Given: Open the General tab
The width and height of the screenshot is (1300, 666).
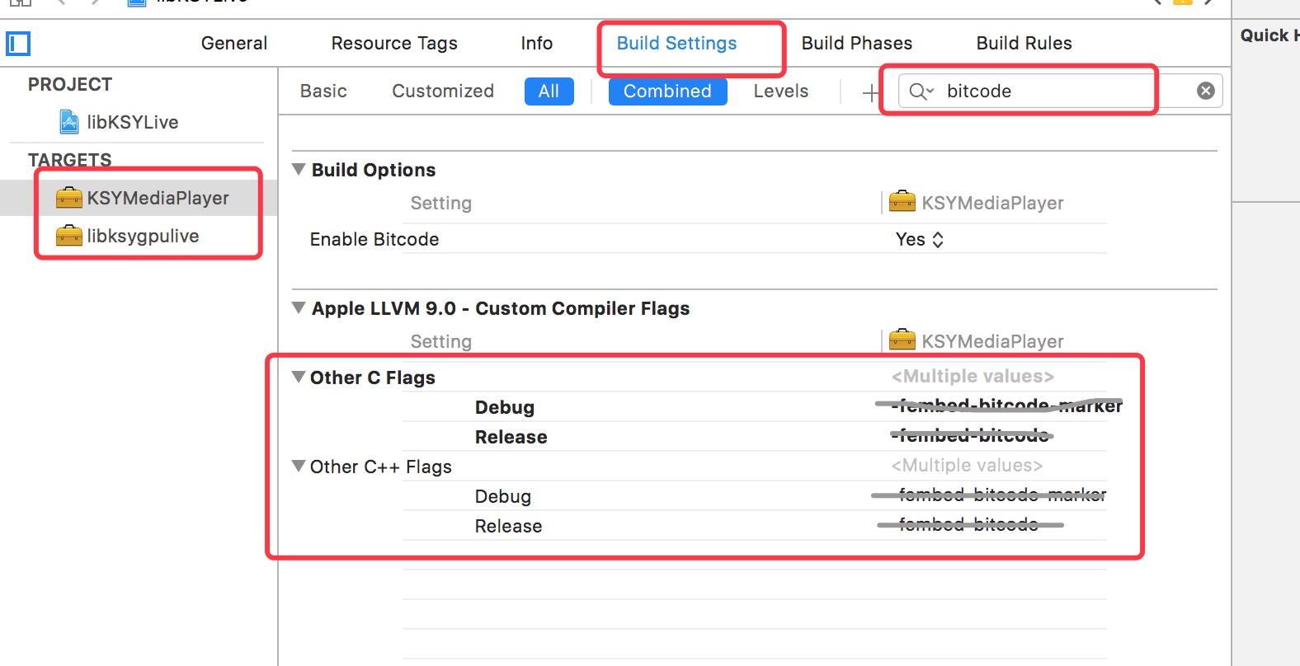Looking at the screenshot, I should click(234, 43).
